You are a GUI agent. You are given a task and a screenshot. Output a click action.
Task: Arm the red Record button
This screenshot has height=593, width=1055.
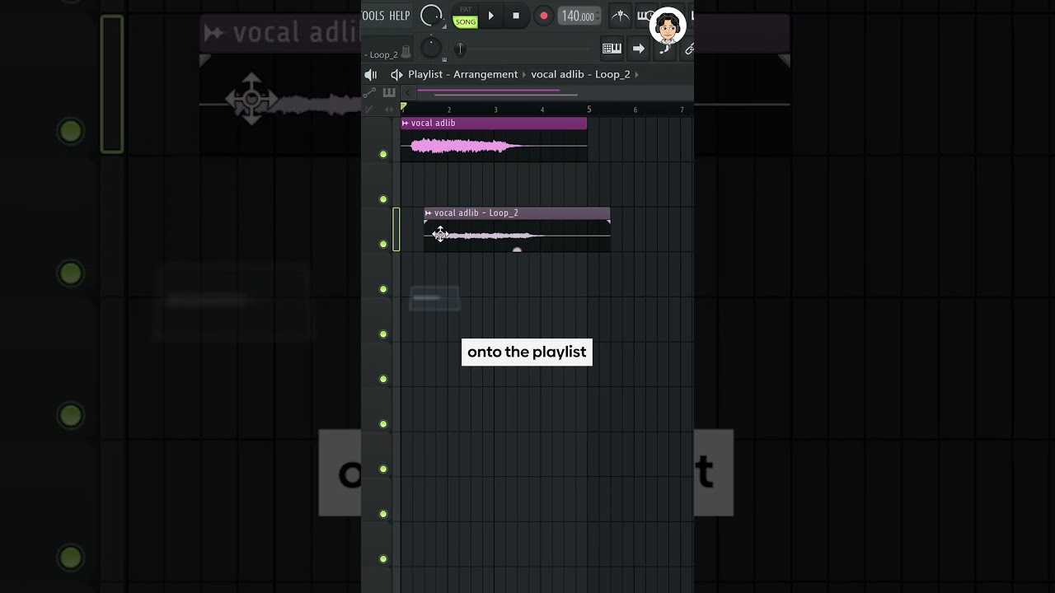tap(543, 16)
